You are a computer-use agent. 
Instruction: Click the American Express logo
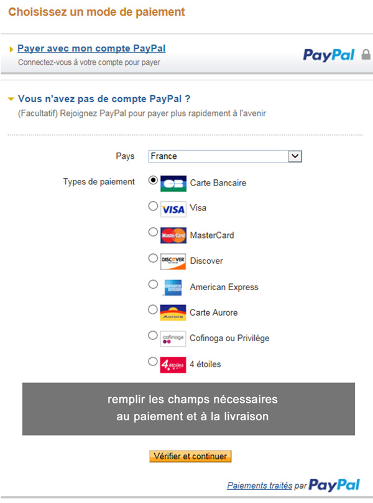[x=173, y=288]
